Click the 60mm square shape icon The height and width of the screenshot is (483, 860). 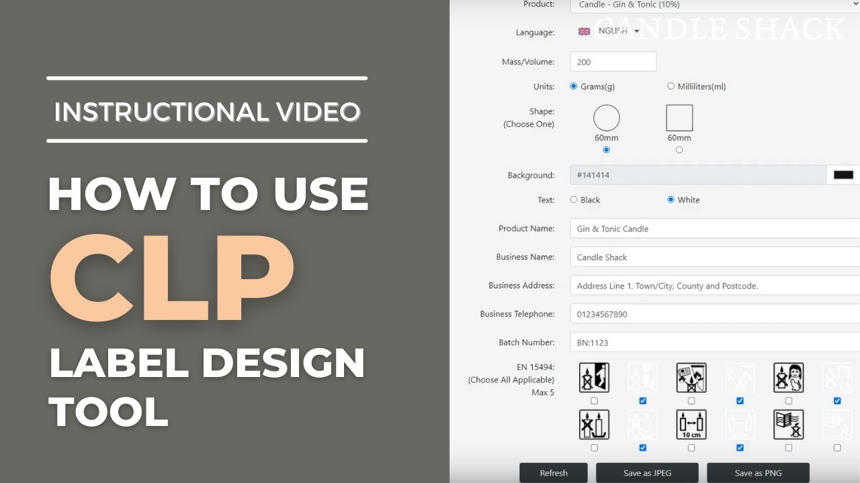[x=679, y=118]
